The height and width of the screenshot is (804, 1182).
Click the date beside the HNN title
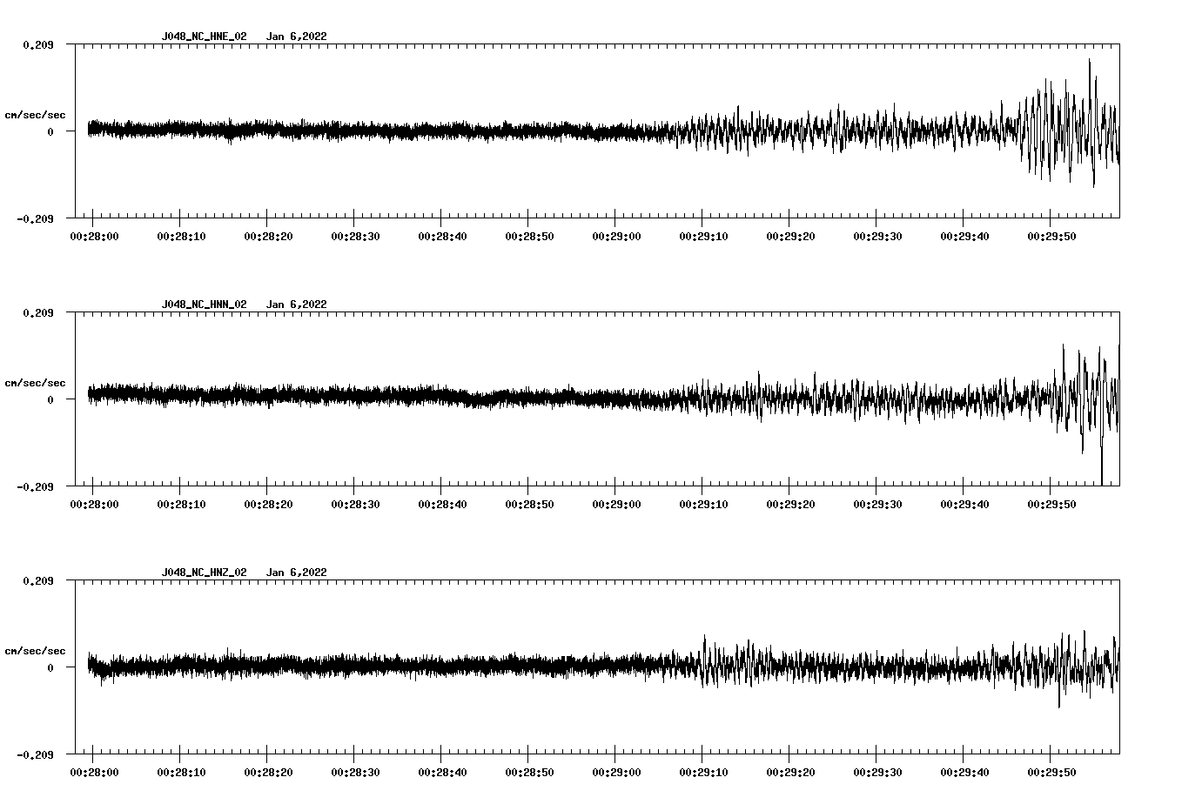click(297, 305)
